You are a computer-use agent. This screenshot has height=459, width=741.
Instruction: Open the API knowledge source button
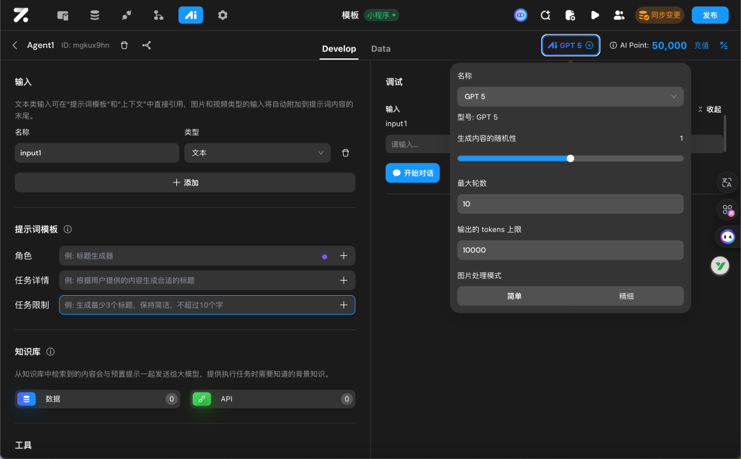click(x=272, y=399)
